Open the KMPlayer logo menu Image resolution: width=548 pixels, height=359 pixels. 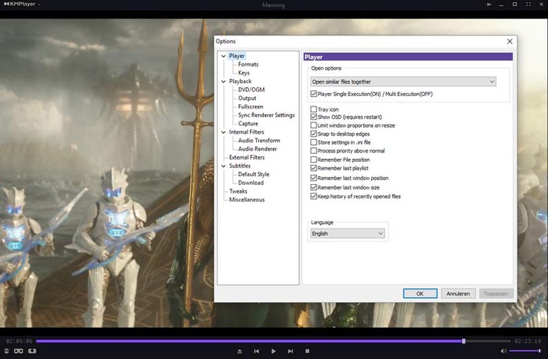tap(21, 5)
